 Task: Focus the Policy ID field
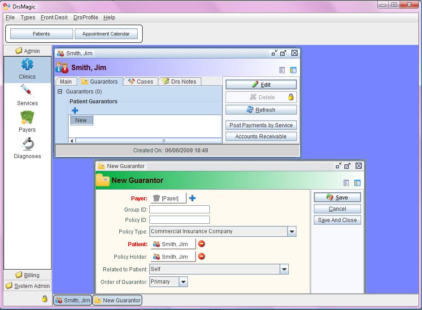pyautogui.click(x=179, y=220)
